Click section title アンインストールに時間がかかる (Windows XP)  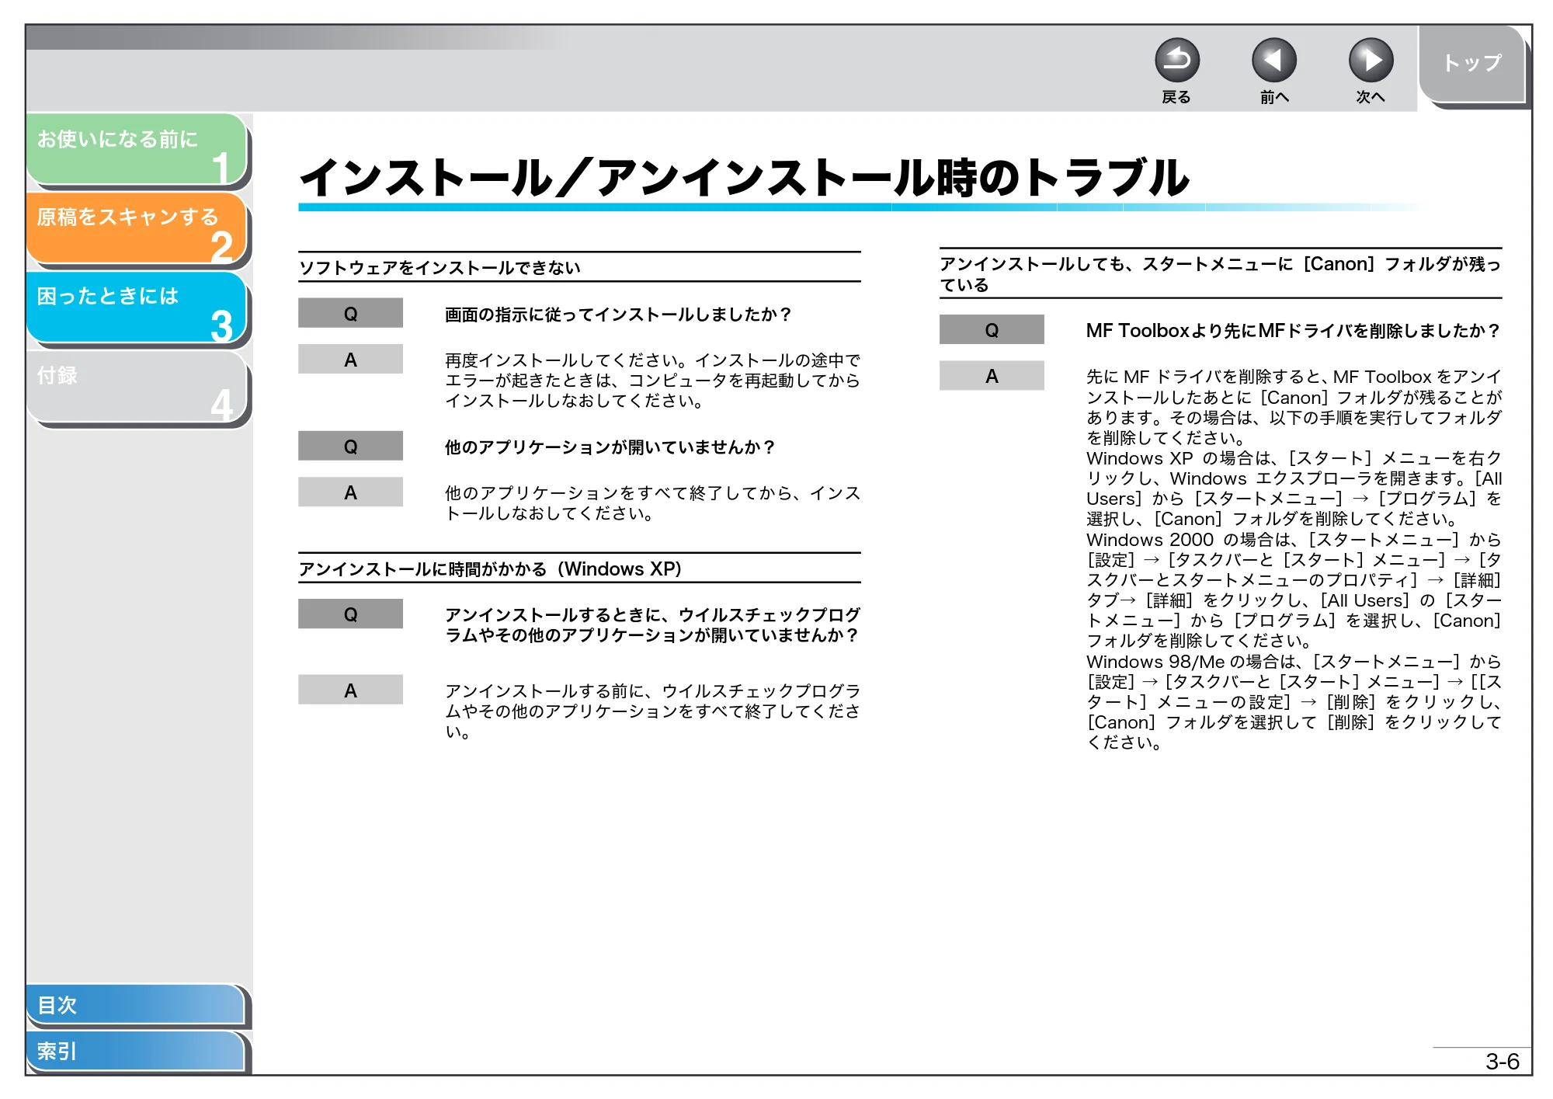pos(491,569)
